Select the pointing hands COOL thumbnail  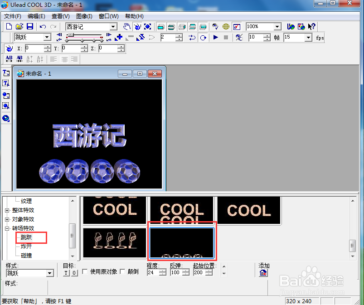(x=115, y=243)
